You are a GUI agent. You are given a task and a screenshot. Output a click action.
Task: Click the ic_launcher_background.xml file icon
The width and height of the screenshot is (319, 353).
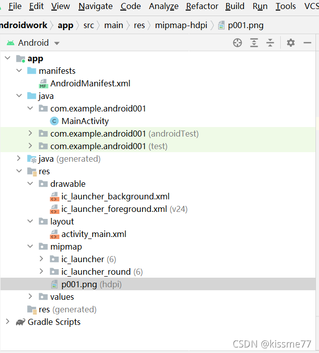tap(54, 196)
